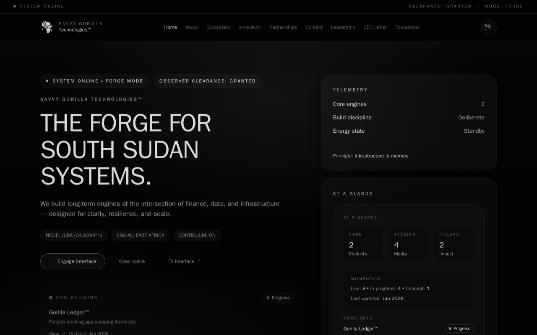Click the "Standby" energy state value

click(x=474, y=131)
